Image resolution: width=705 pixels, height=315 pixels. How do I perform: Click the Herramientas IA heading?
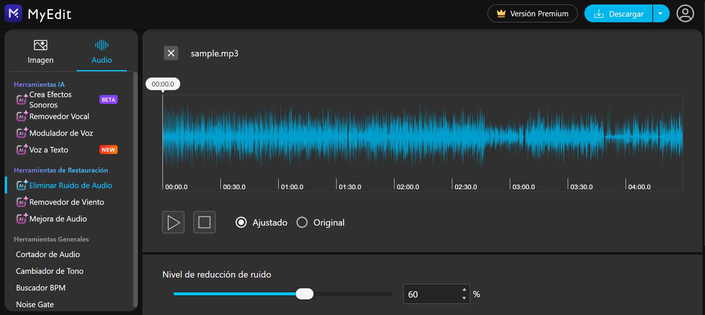coord(39,85)
